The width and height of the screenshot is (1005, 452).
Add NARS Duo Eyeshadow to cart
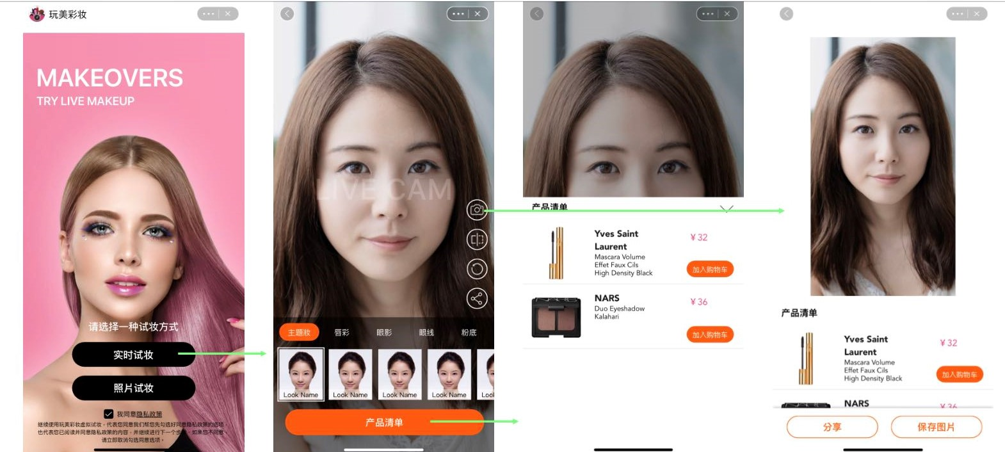tap(710, 335)
